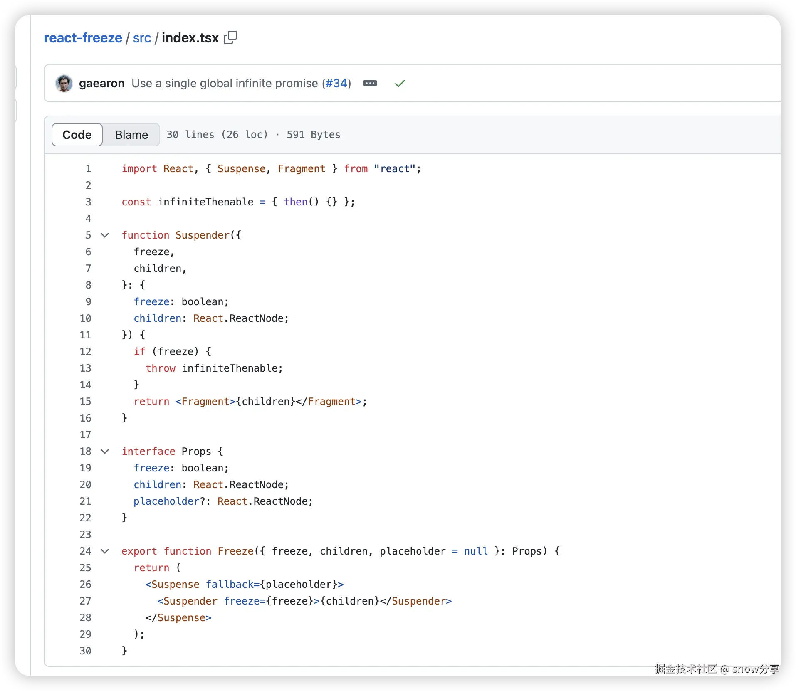This screenshot has height=691, width=796.
Task: Click gaearon's avatar image
Action: pyautogui.click(x=64, y=84)
